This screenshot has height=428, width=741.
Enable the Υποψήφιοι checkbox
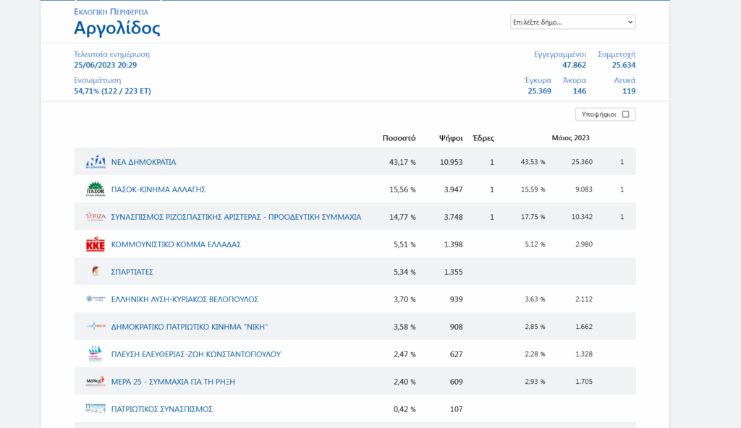(x=626, y=114)
